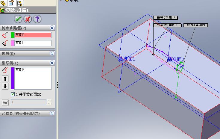This screenshot has width=220, height=139.
Task: Open help with the question mark button
Action: [x=37, y=19]
